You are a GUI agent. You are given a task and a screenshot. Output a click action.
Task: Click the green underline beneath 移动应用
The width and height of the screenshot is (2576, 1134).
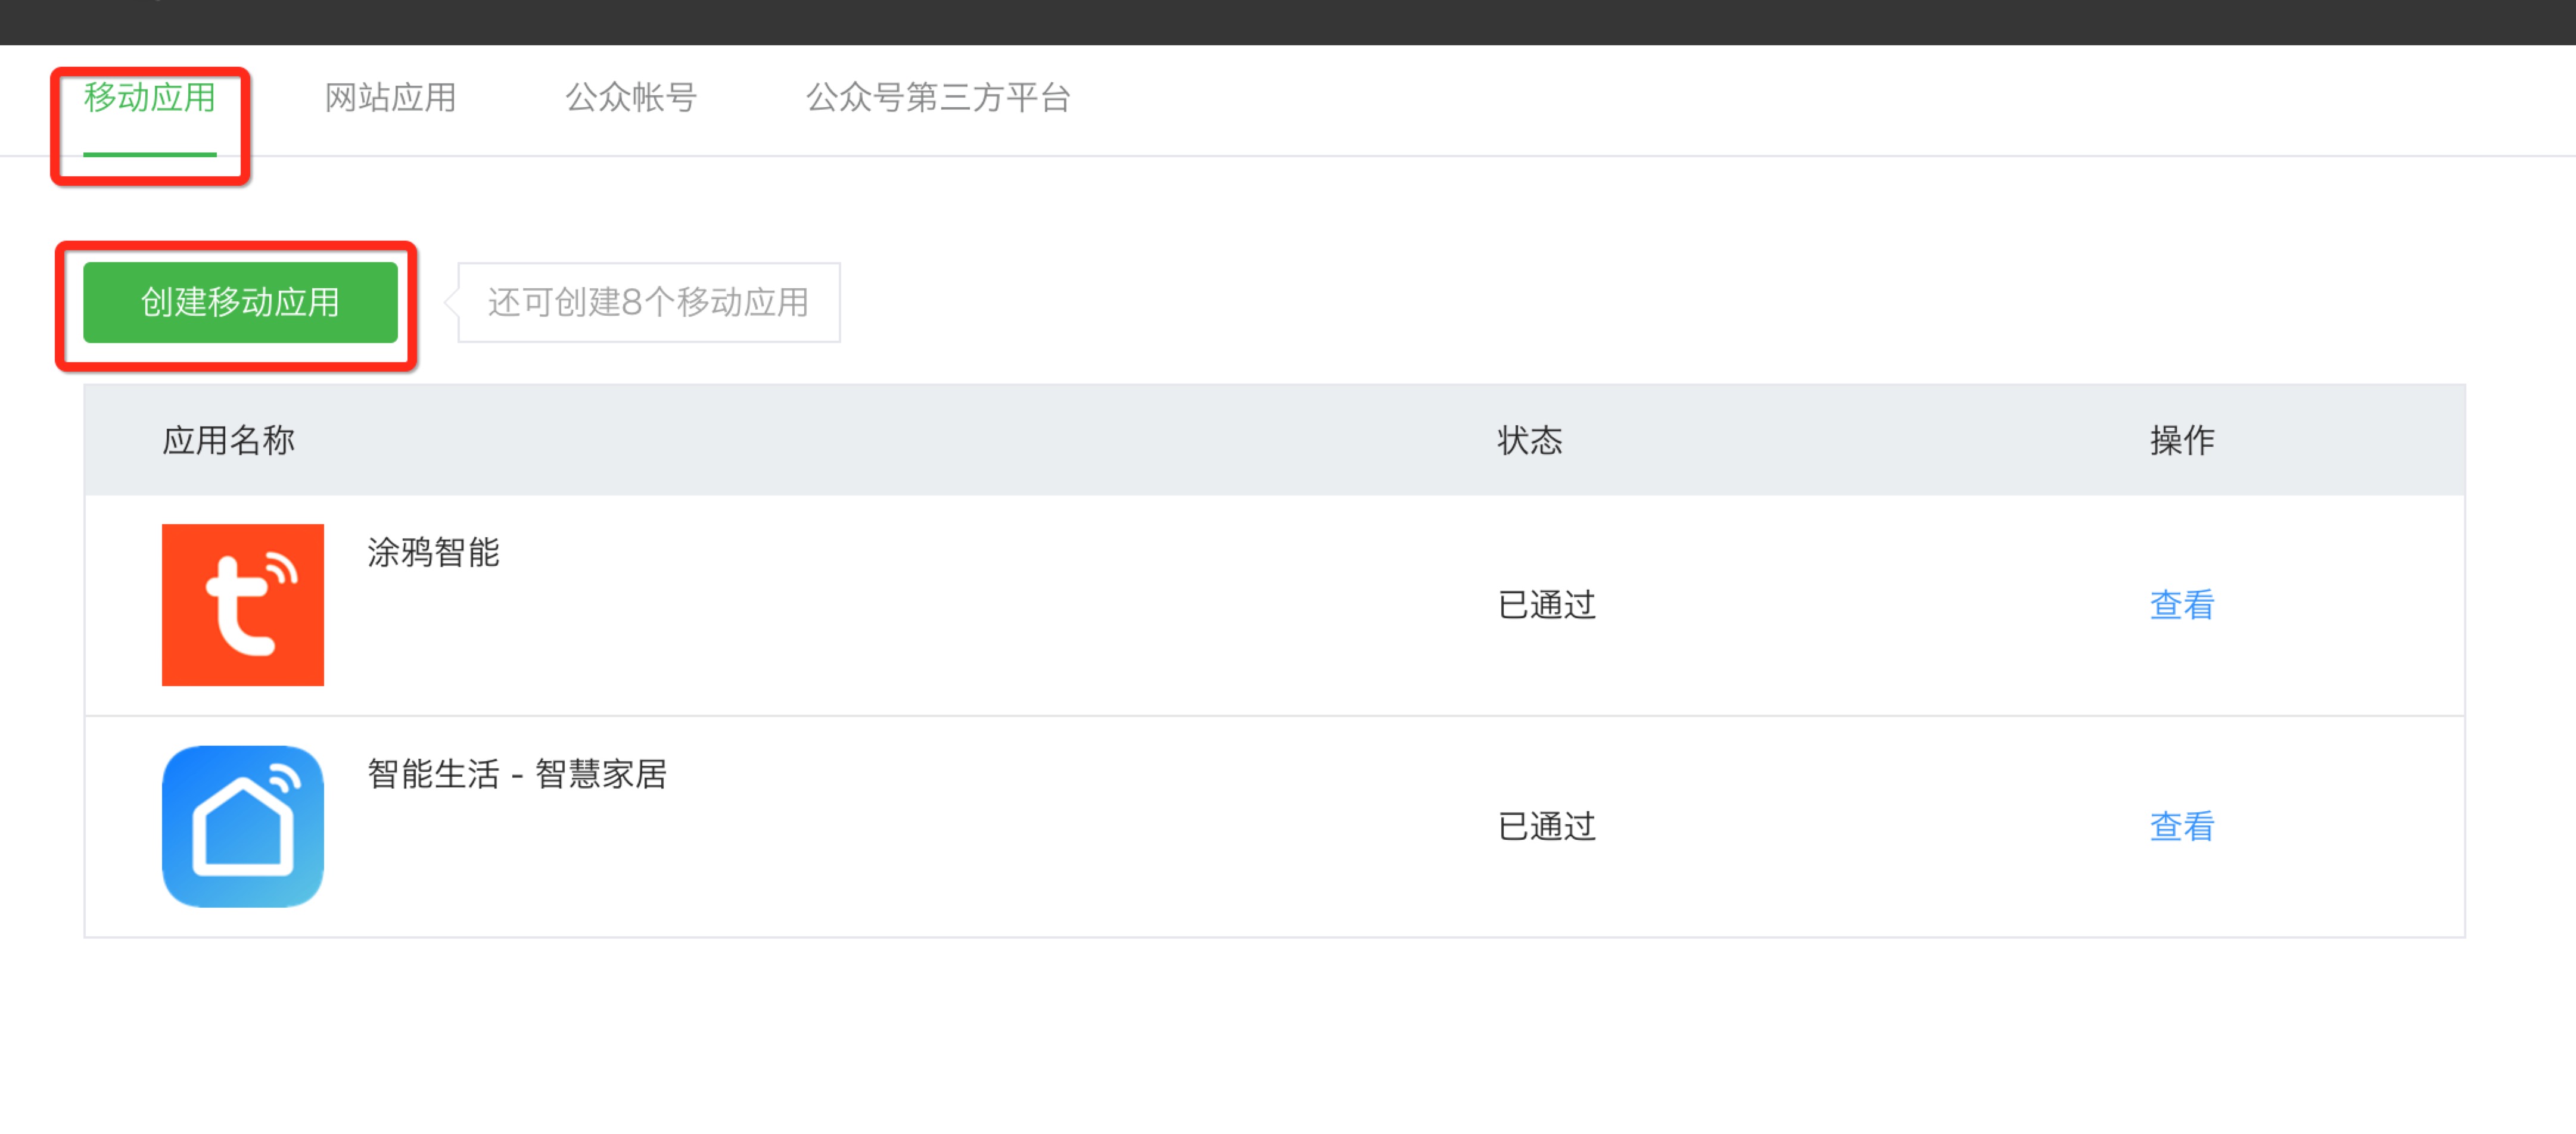tap(150, 154)
